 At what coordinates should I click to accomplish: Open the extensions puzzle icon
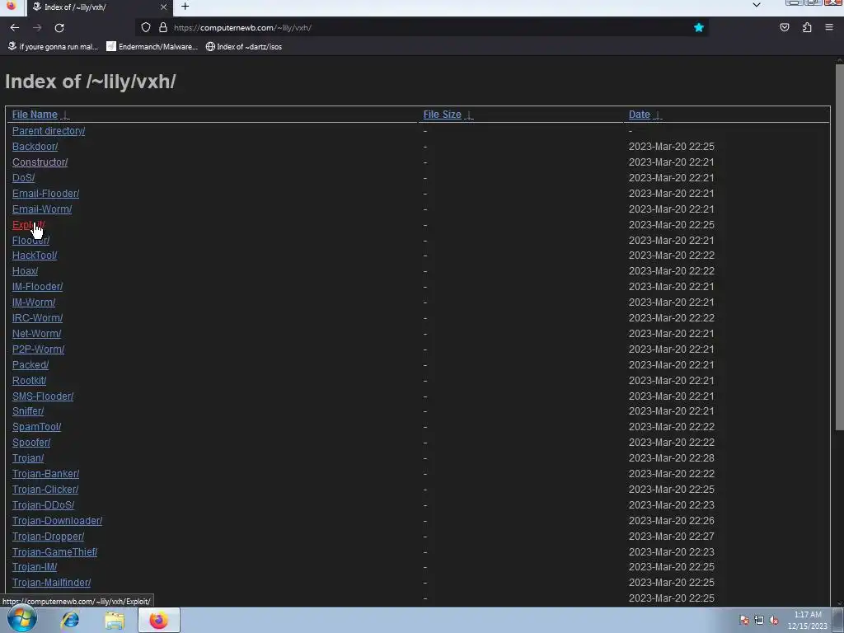point(807,27)
